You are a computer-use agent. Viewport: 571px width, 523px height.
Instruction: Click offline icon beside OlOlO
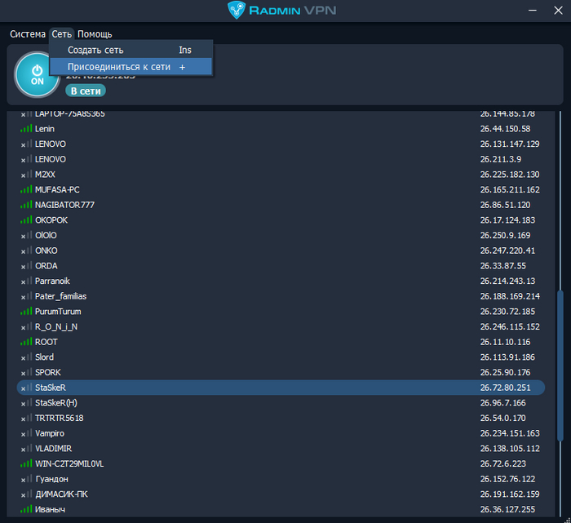[26, 235]
